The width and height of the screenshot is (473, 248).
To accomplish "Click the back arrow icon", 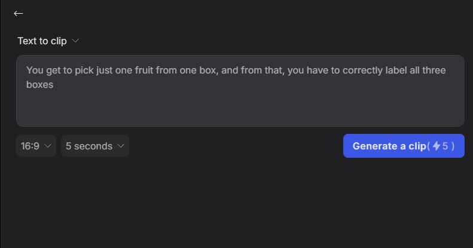I will tap(19, 13).
